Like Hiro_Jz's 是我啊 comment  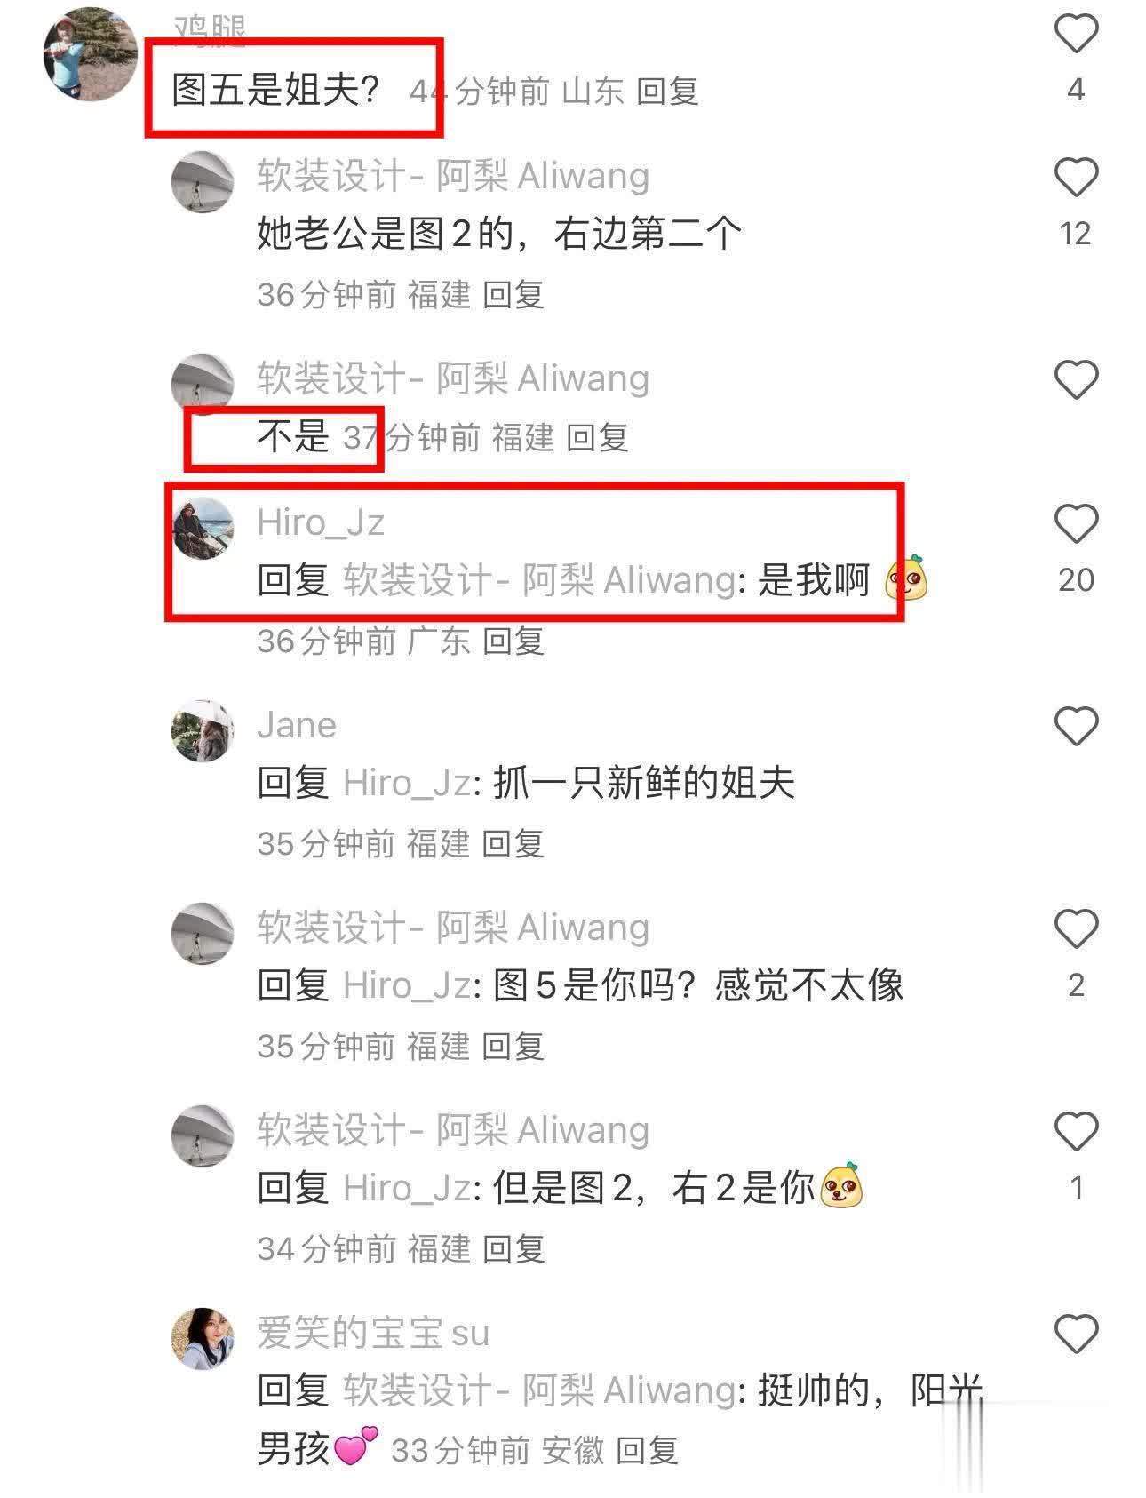1076,523
